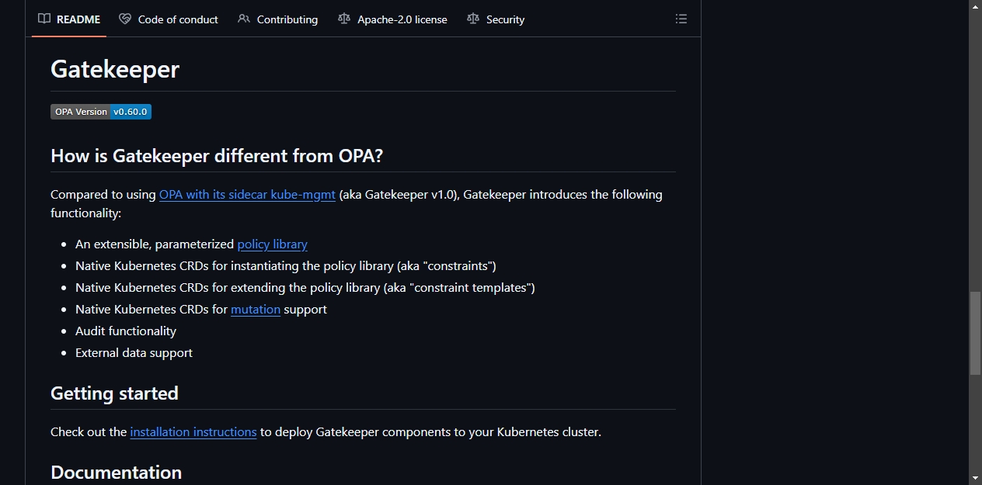The height and width of the screenshot is (485, 982).
Task: Click the page scrollbar thumb
Action: [975, 334]
